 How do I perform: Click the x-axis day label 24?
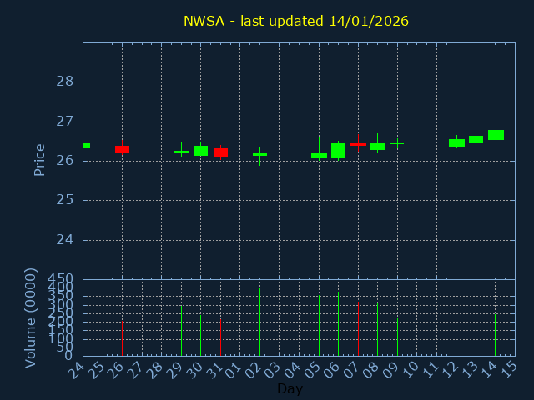(76, 370)
